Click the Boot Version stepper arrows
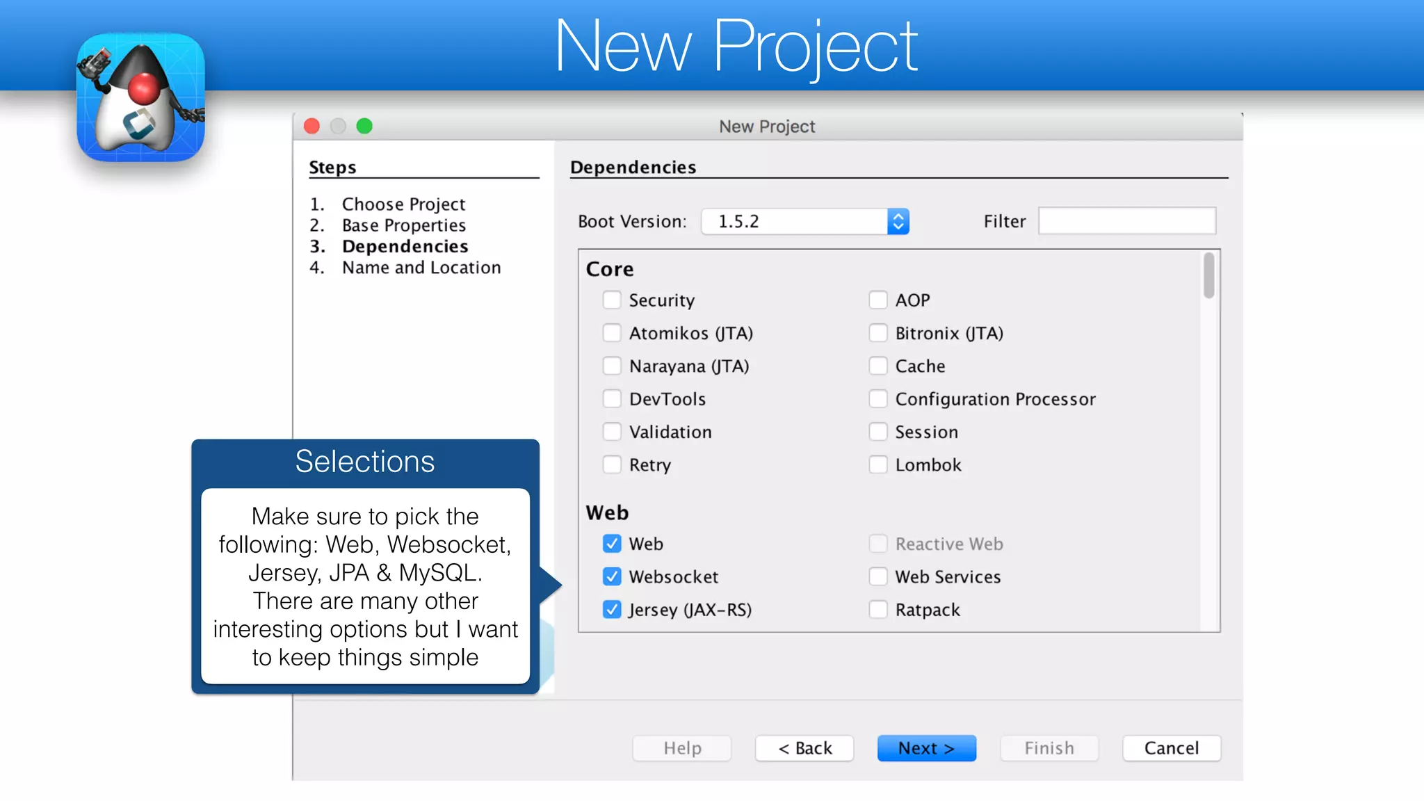 pyautogui.click(x=898, y=221)
